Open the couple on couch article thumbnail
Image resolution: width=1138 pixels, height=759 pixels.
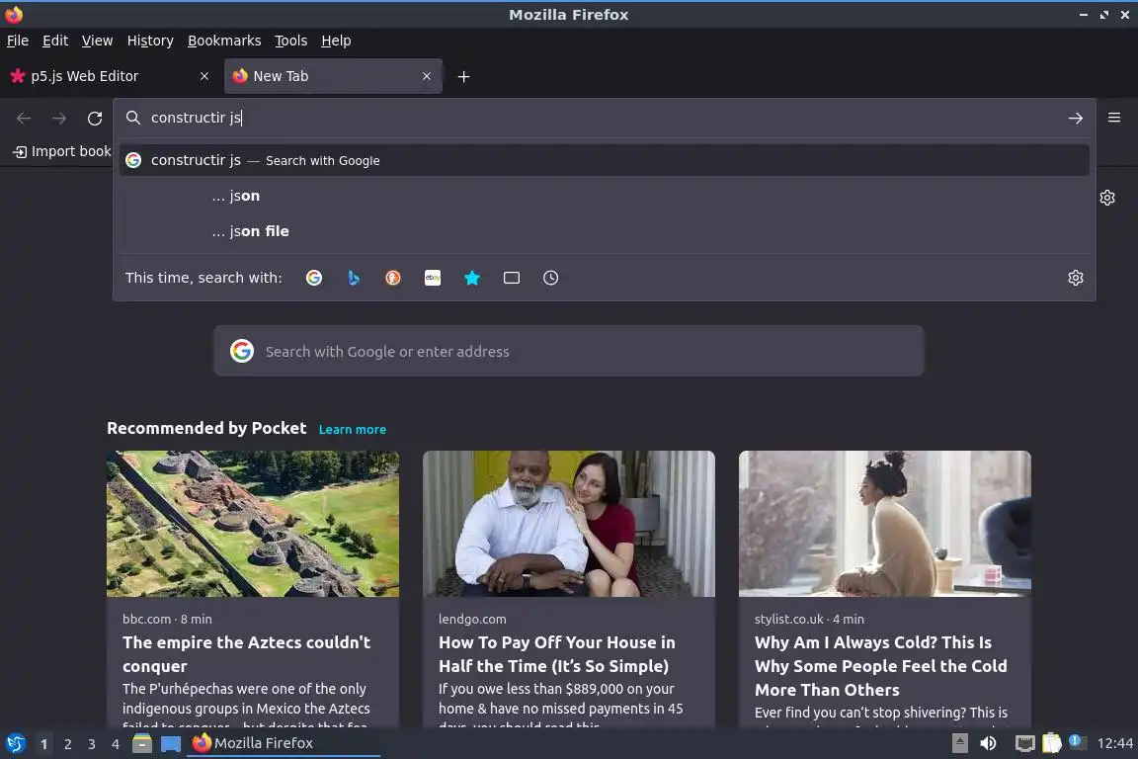[569, 524]
